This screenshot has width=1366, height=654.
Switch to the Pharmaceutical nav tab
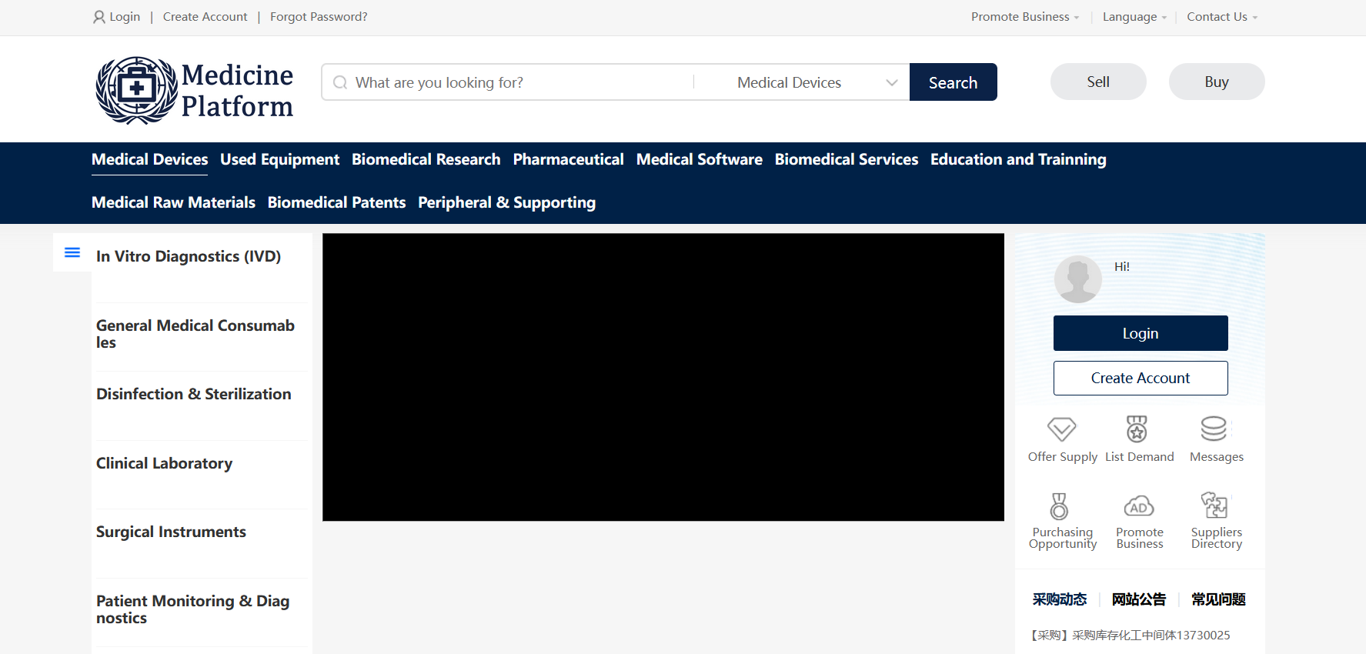pos(568,159)
